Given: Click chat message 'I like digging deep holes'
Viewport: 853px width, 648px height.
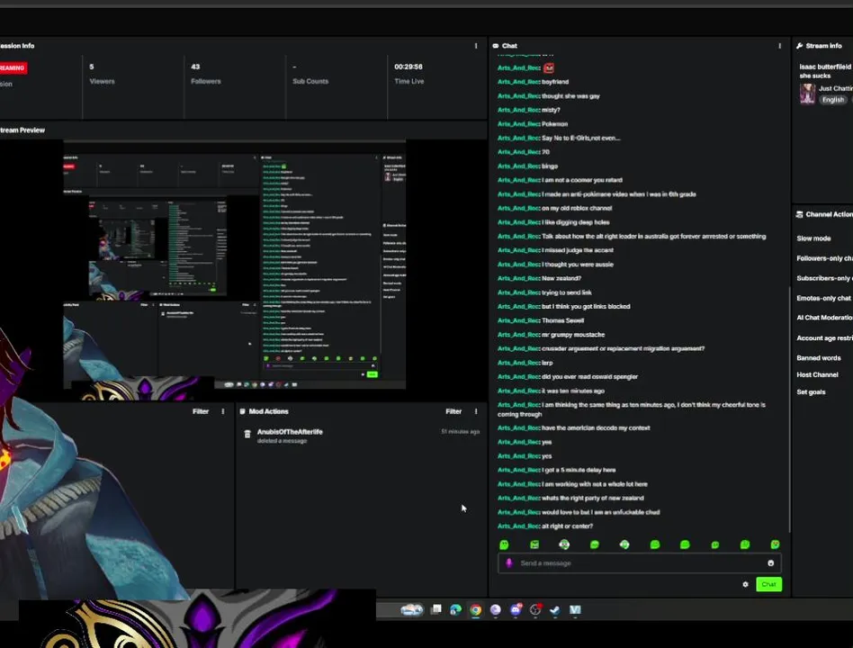Looking at the screenshot, I should (576, 222).
